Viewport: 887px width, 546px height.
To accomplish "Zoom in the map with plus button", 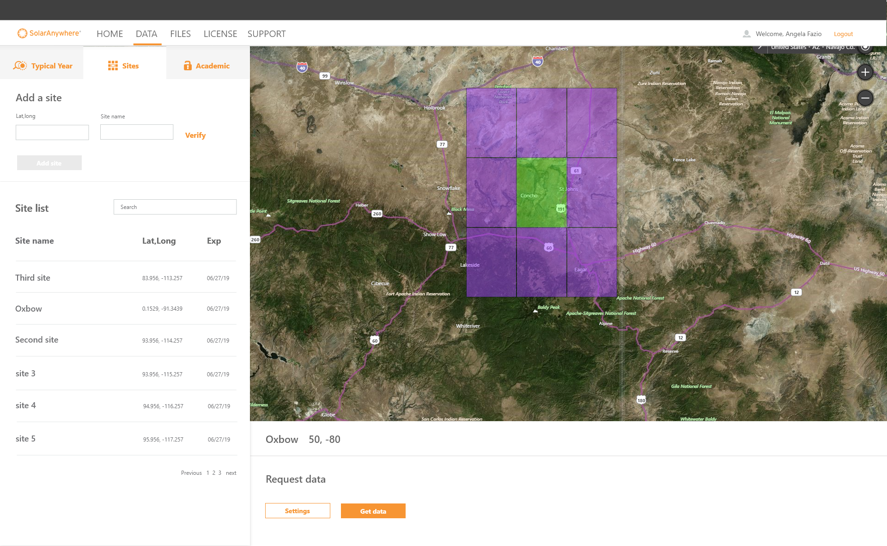I will [x=865, y=72].
